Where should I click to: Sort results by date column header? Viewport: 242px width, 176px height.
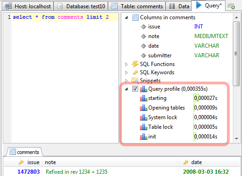pos(210,162)
